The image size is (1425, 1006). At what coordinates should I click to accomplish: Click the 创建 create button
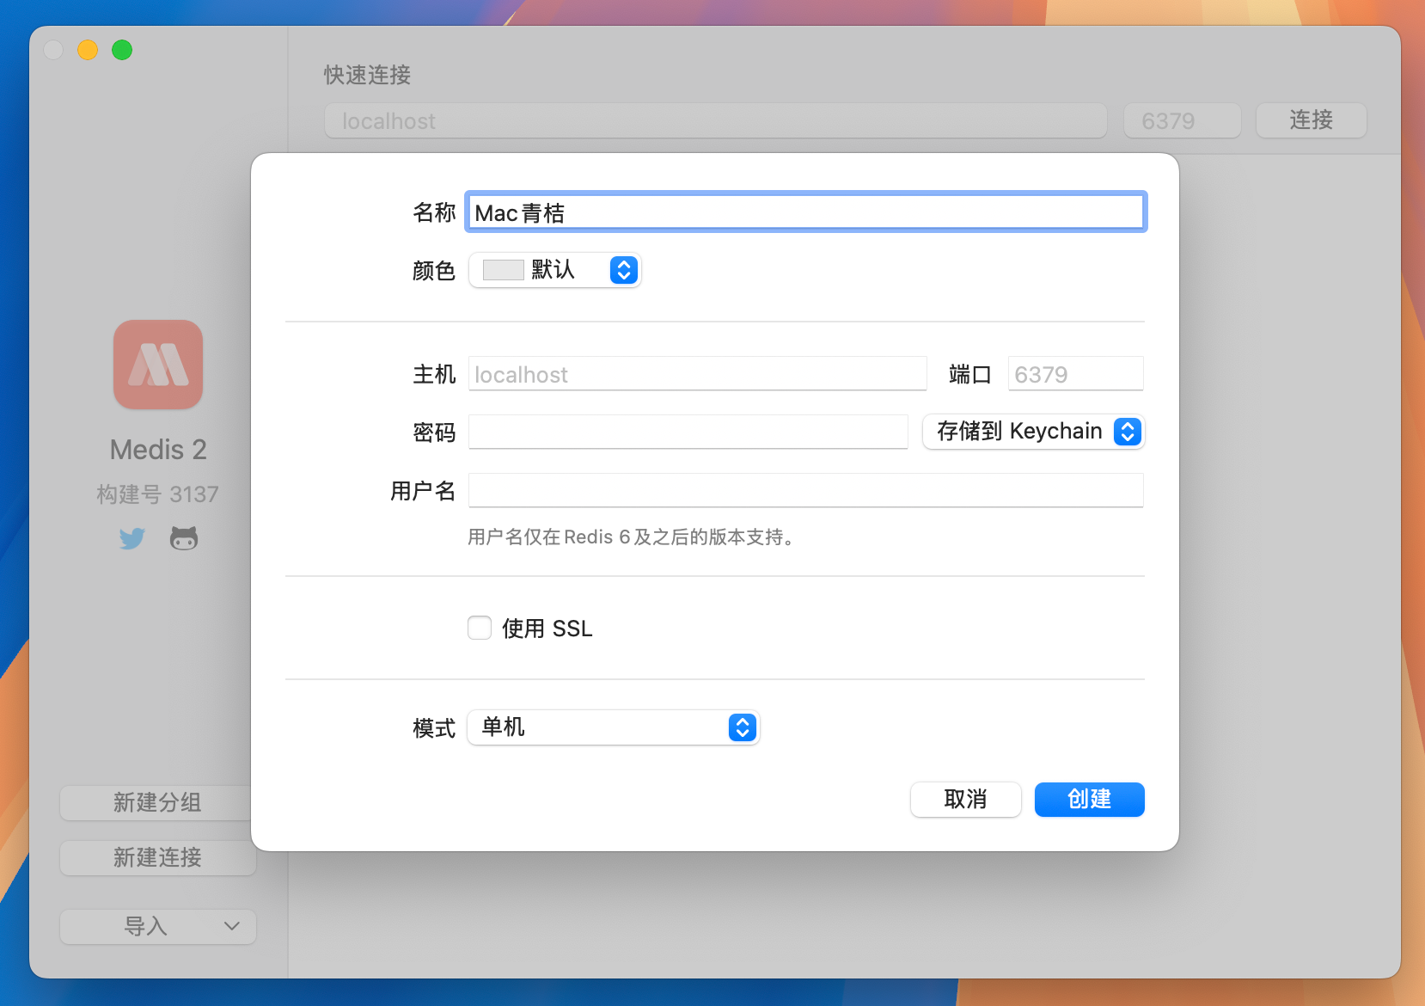1090,800
